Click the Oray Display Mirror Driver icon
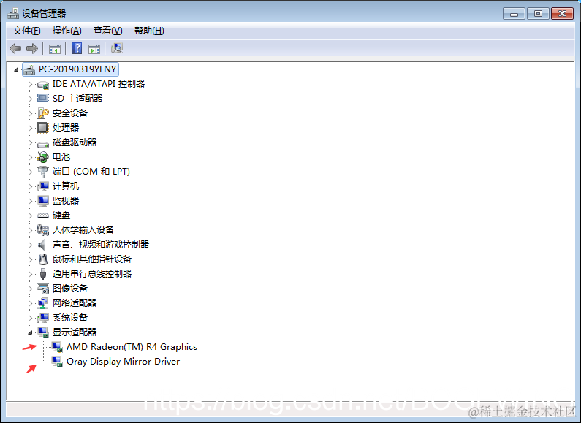This screenshot has height=423, width=581. point(57,362)
